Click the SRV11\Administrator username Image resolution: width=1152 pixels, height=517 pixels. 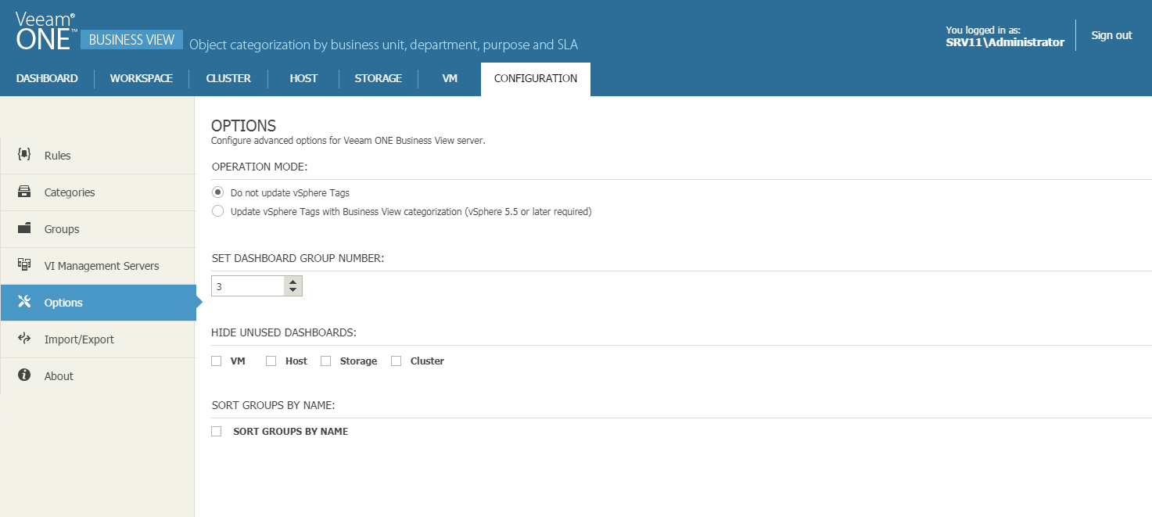coord(1005,42)
